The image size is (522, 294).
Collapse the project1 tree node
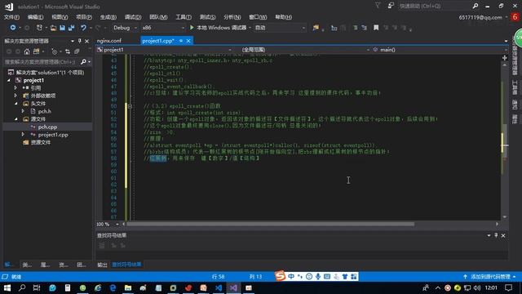(9, 80)
